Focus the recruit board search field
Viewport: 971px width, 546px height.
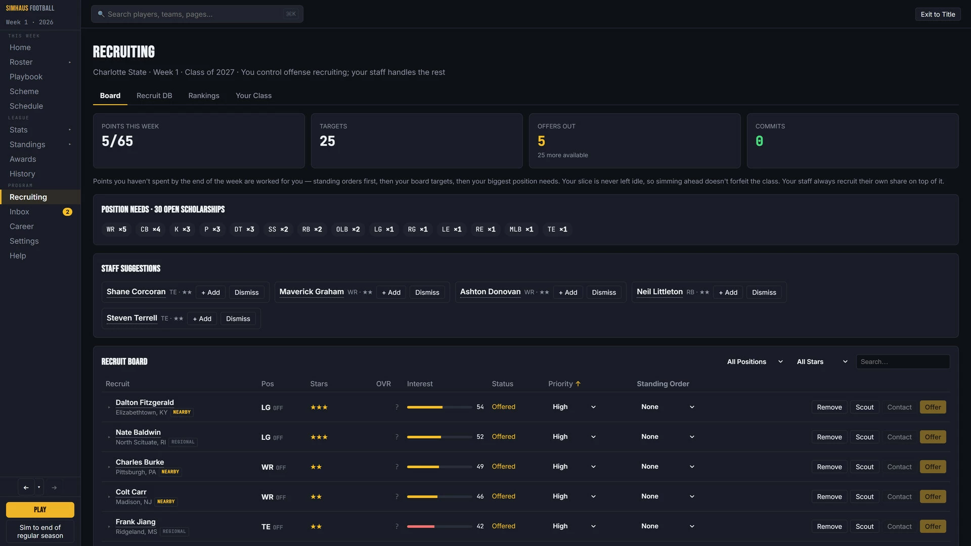[903, 361]
